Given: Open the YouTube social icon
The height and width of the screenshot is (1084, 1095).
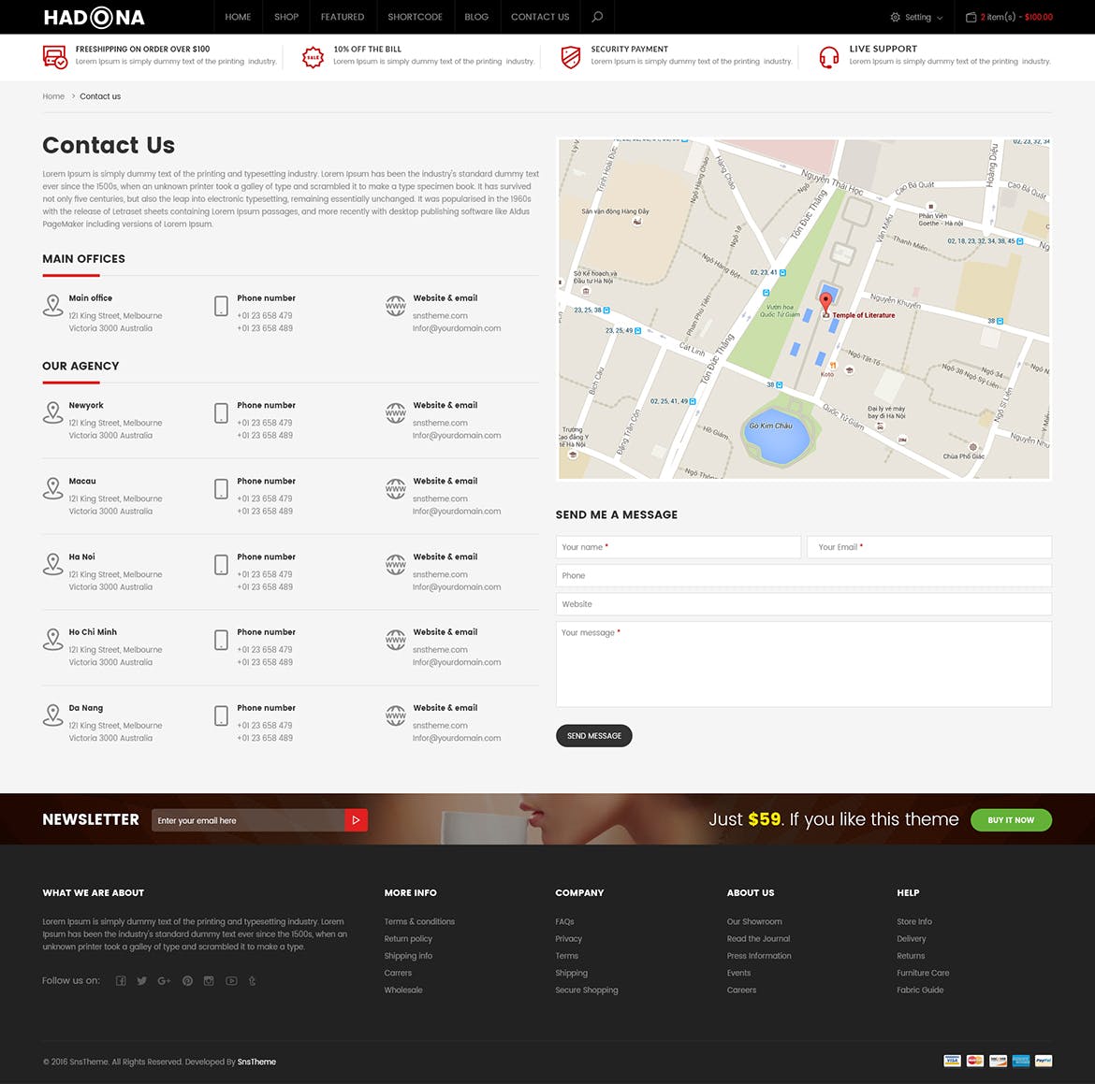Looking at the screenshot, I should click(x=231, y=981).
